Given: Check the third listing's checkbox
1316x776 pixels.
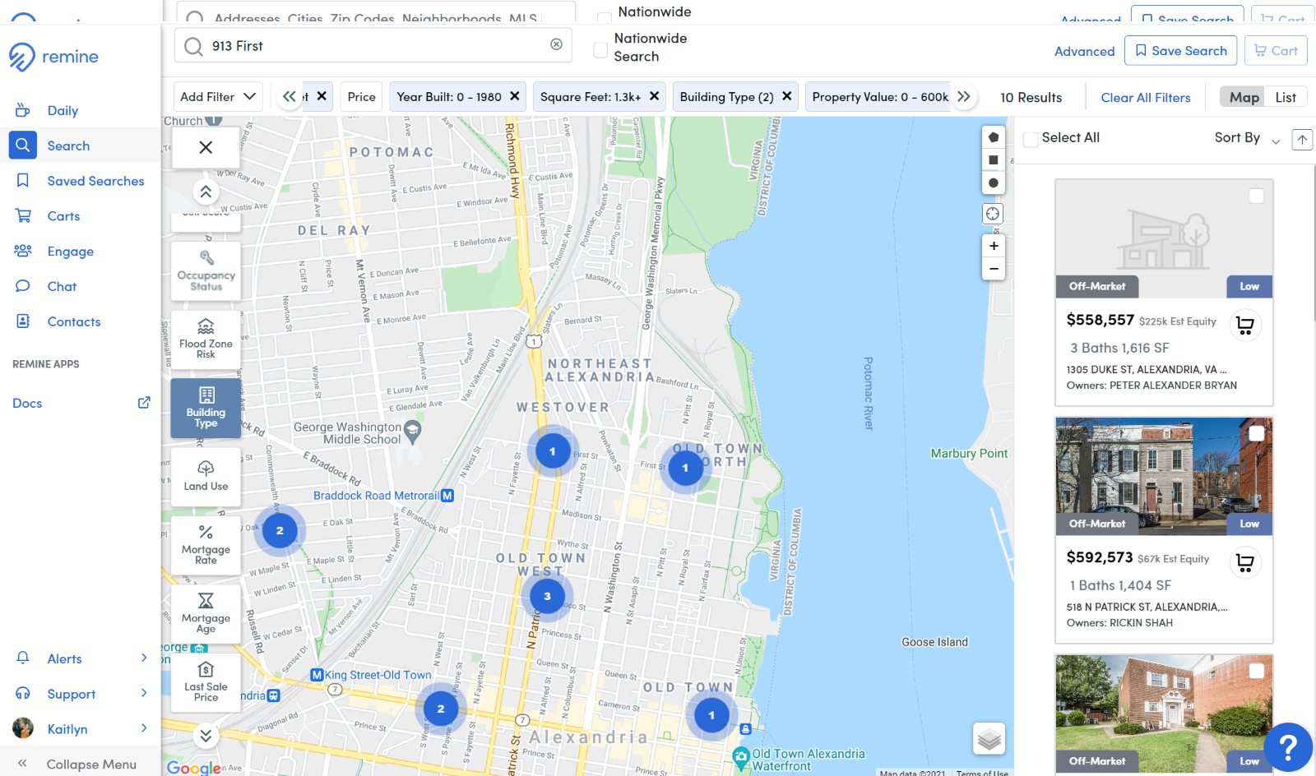Looking at the screenshot, I should click(1256, 671).
